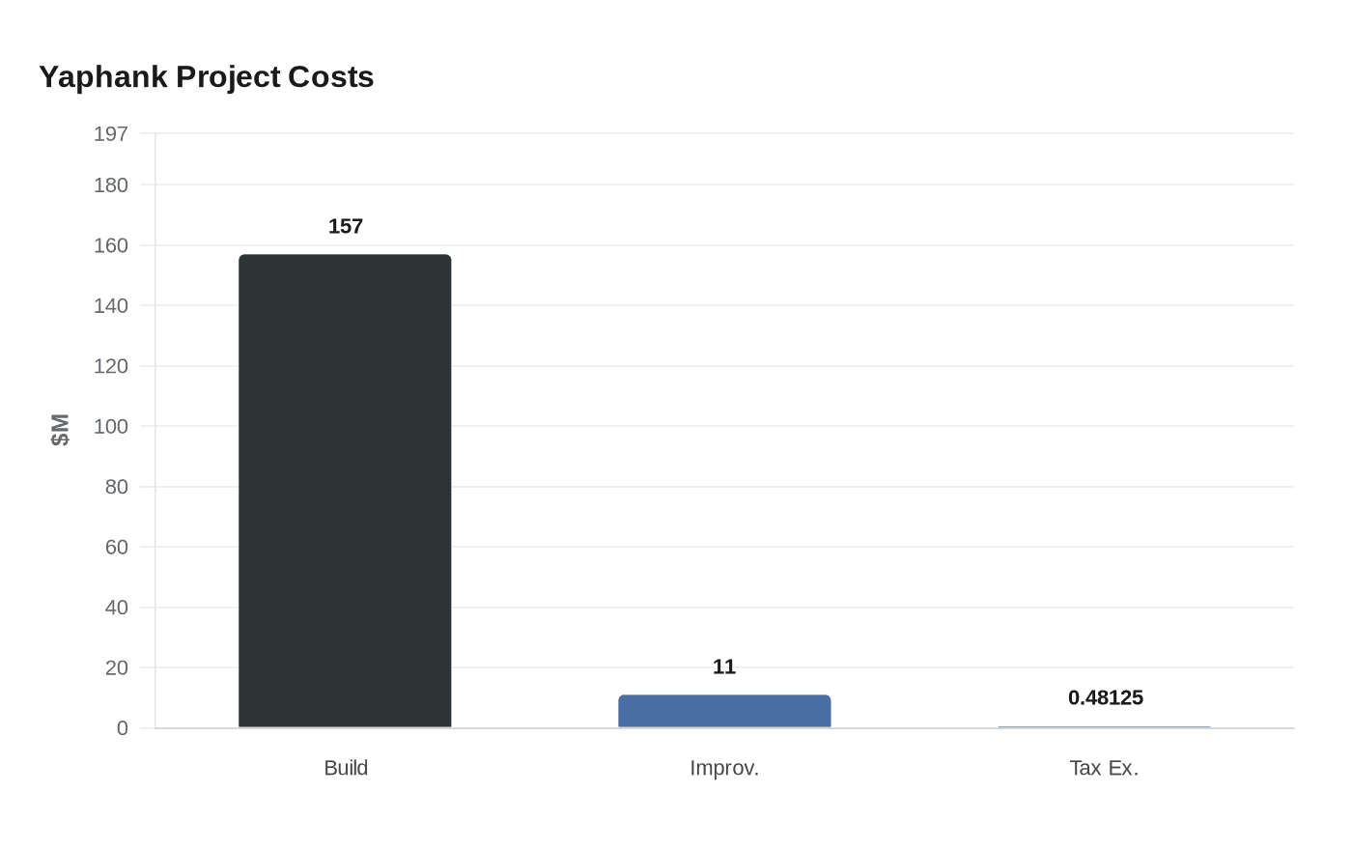Screen dimensions: 1352x850
Task: Select the 0 y-axis tick label
Action: coord(122,728)
